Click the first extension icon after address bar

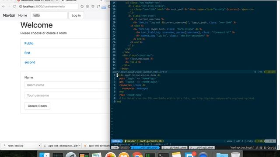(x=82, y=7)
